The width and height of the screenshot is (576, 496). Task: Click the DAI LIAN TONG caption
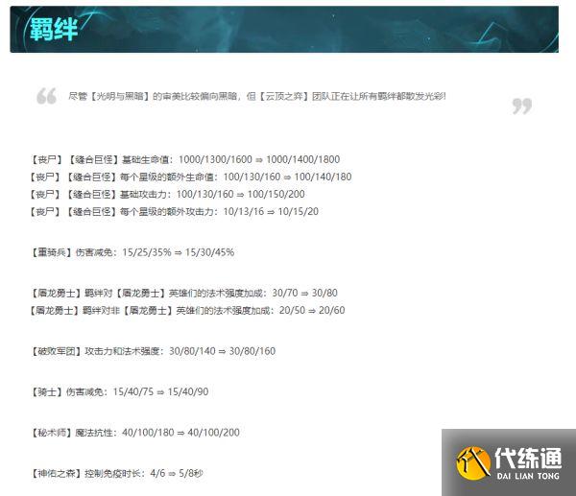click(526, 477)
